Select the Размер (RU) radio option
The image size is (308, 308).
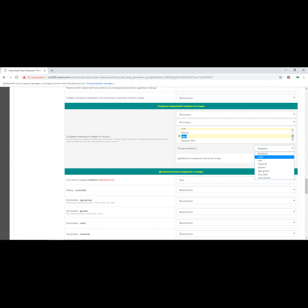180,140
